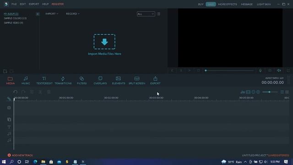Click the edit settings icon in timeline toolbar
Viewport: 293px width, 165px height.
32,92
